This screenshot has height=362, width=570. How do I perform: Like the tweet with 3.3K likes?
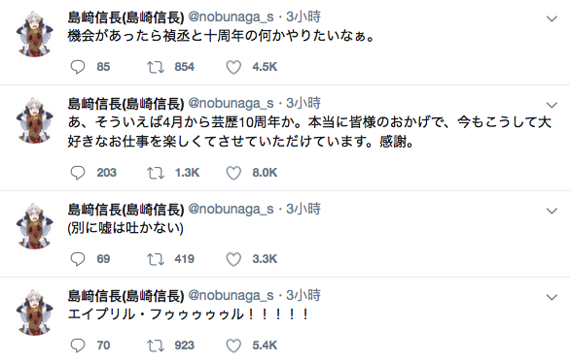[x=233, y=259]
